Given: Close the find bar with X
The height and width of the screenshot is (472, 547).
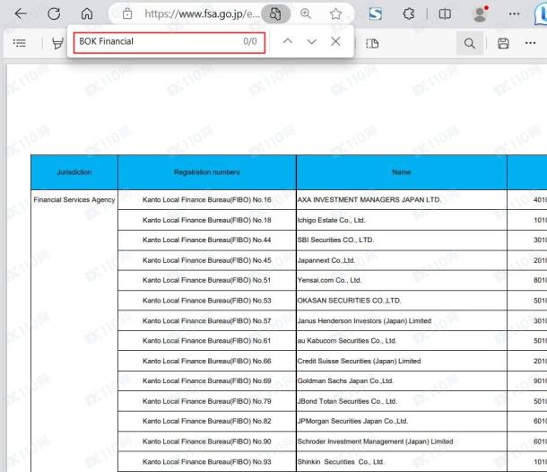Looking at the screenshot, I should click(335, 41).
